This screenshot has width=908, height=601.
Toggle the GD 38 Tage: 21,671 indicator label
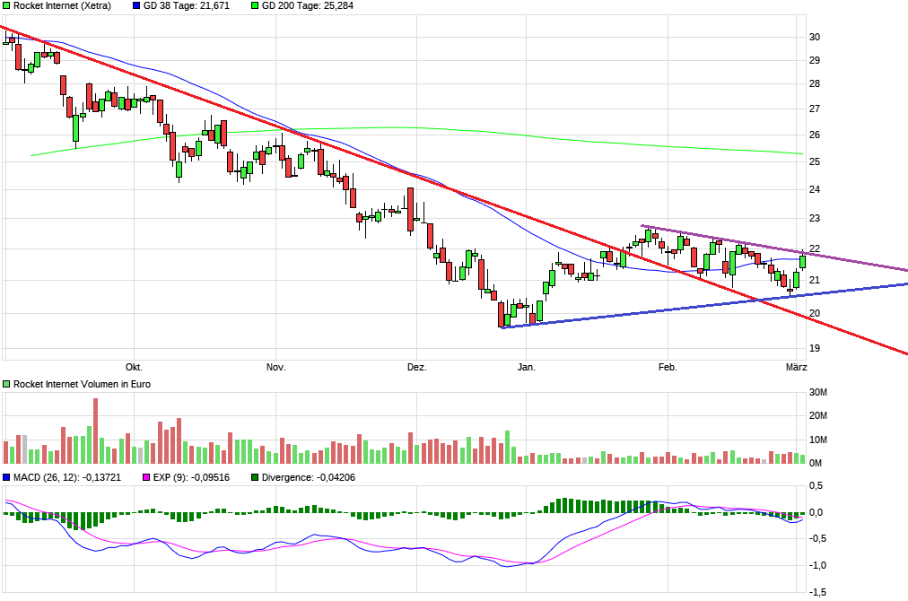(x=186, y=7)
